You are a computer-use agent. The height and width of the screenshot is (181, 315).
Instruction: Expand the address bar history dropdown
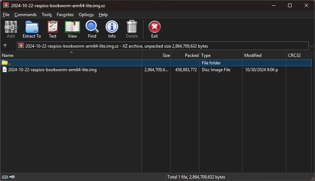312,46
